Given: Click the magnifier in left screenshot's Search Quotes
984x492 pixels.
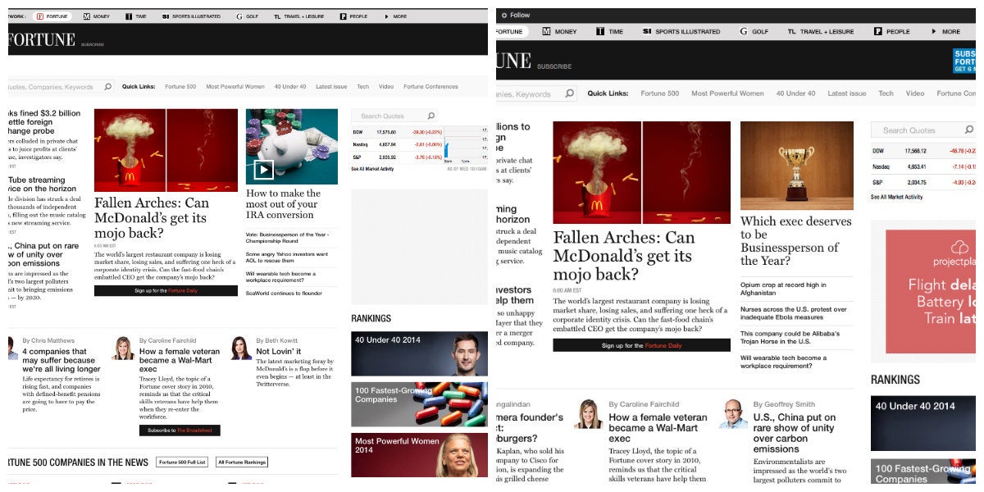Looking at the screenshot, I should coord(431,116).
